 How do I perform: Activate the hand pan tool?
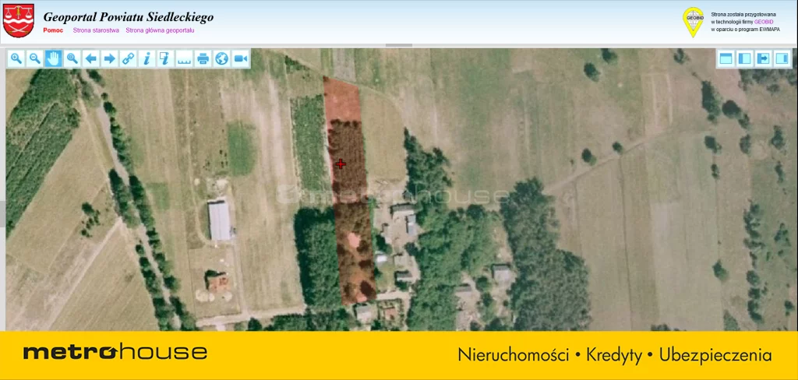point(53,58)
